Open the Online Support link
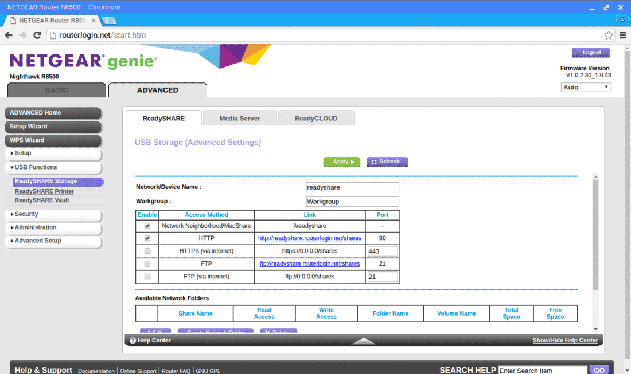The height and width of the screenshot is (374, 631). click(138, 371)
